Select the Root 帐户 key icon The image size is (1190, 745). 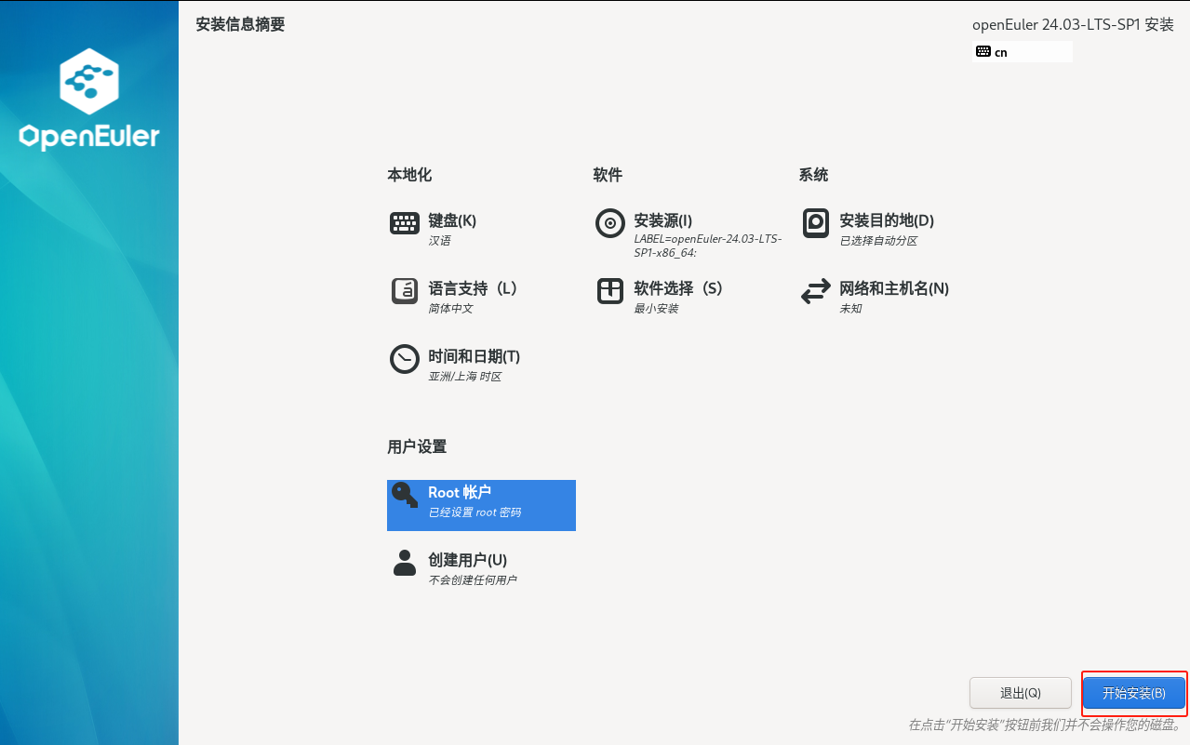[x=405, y=495]
